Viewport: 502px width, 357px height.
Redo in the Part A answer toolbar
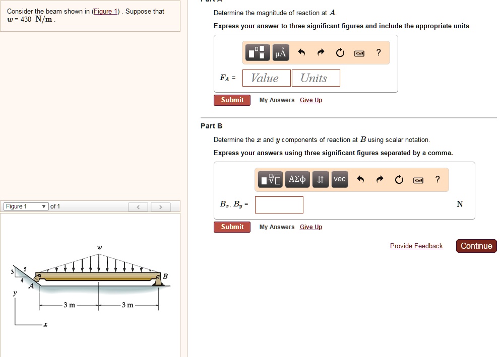tap(322, 52)
